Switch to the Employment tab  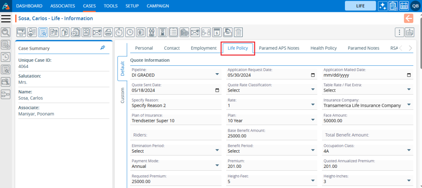pos(203,48)
